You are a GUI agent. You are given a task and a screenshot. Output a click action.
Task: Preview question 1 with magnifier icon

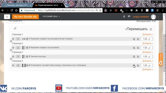(134, 39)
